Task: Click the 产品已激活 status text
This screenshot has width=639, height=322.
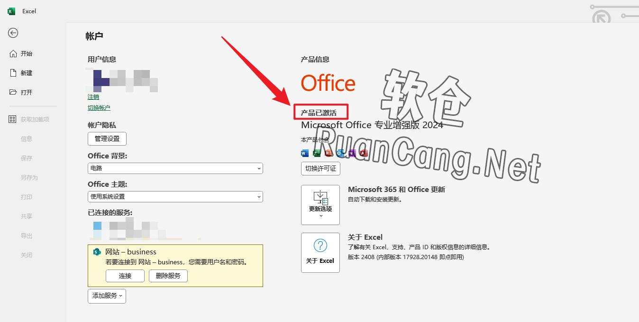Action: click(319, 113)
